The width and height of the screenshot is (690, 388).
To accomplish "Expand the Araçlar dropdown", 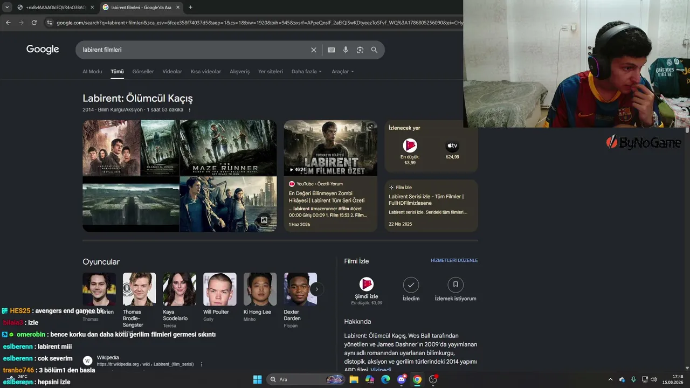I will click(x=343, y=72).
